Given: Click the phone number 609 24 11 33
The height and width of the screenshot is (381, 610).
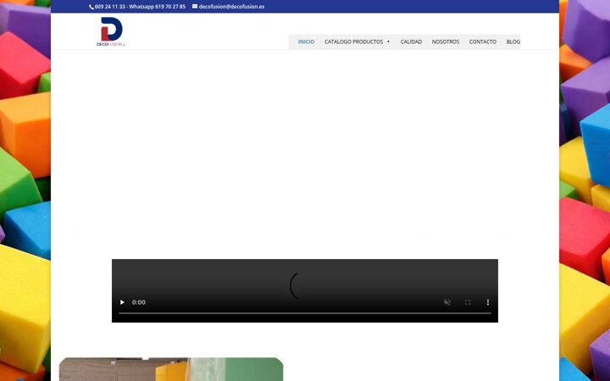Looking at the screenshot, I should click(x=109, y=7).
